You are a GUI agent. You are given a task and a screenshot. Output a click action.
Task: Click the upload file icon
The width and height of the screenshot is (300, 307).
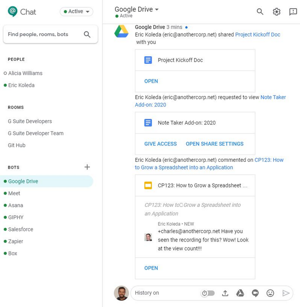225,293
